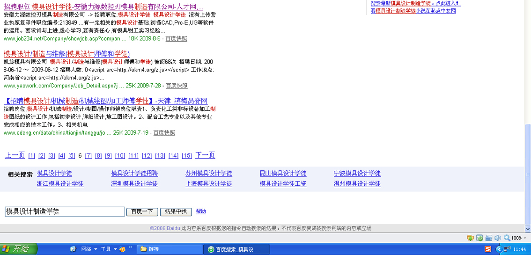Go to results page [5]
The image size is (531, 255).
tap(72, 155)
